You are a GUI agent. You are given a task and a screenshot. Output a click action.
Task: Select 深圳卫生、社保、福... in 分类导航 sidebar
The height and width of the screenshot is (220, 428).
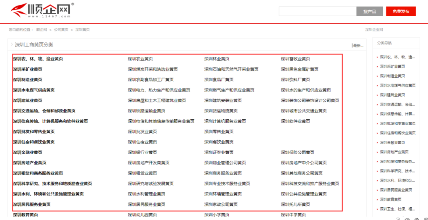point(397,209)
